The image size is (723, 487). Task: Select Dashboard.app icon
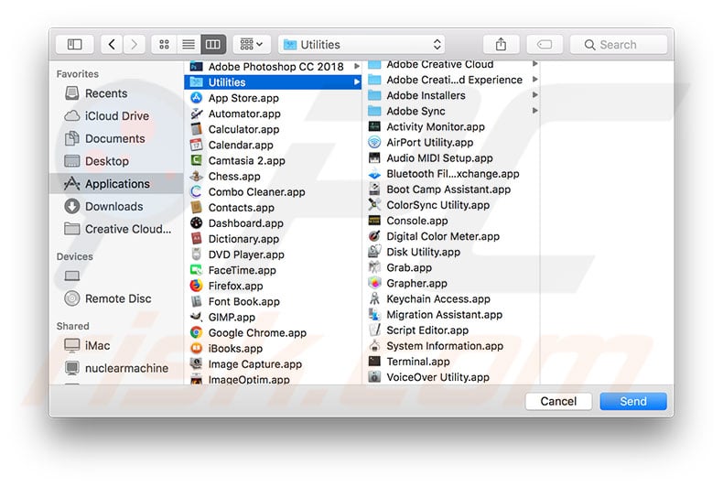197,223
